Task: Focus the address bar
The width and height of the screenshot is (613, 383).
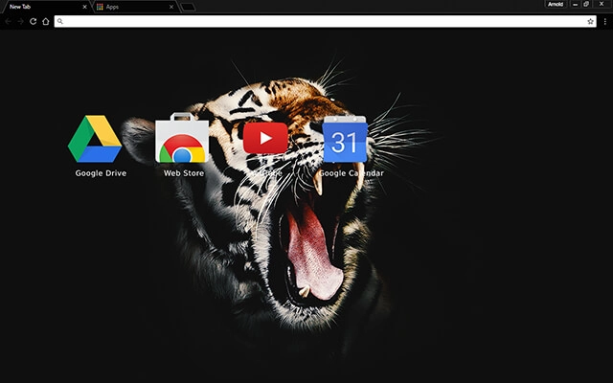Action: (x=325, y=21)
